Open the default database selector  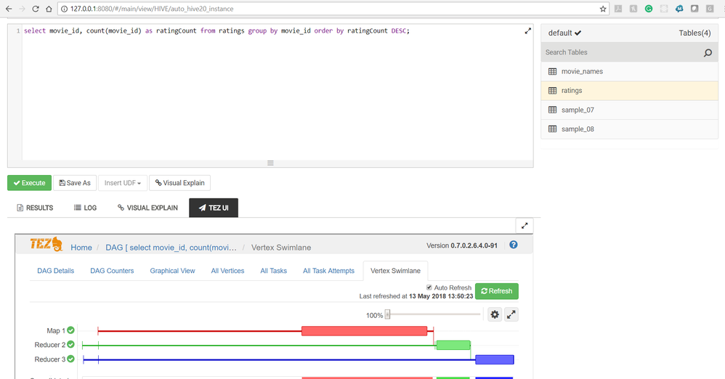tap(564, 33)
